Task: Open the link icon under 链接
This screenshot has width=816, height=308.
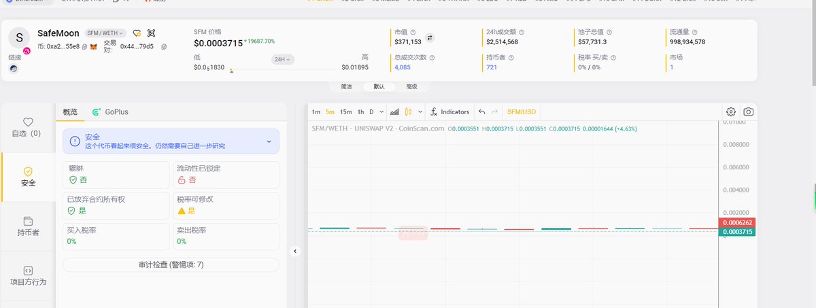Action: pos(14,69)
